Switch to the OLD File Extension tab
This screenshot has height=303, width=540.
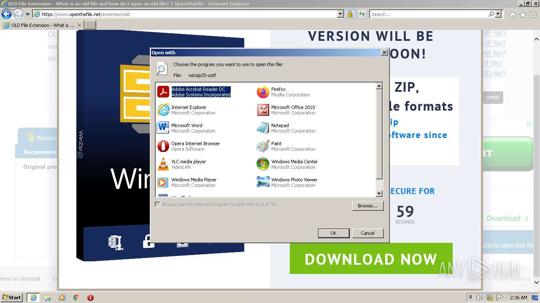coord(42,25)
